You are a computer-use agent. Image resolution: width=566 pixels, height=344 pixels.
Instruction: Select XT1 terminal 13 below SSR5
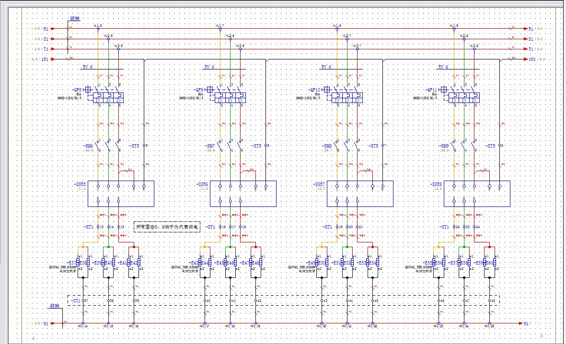tap(98, 227)
